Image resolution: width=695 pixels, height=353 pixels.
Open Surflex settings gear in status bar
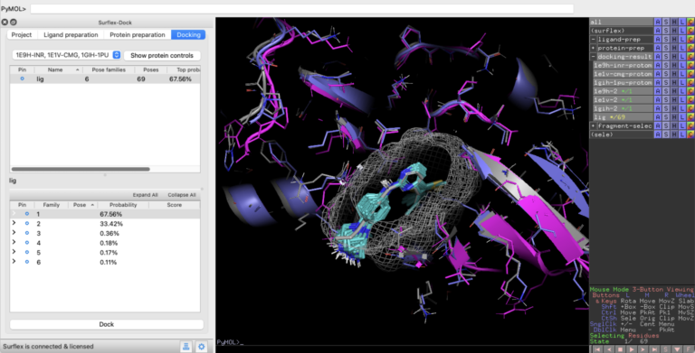click(201, 347)
